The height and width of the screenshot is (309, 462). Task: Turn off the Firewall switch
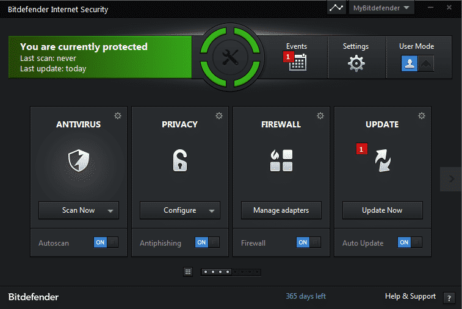[x=308, y=243]
